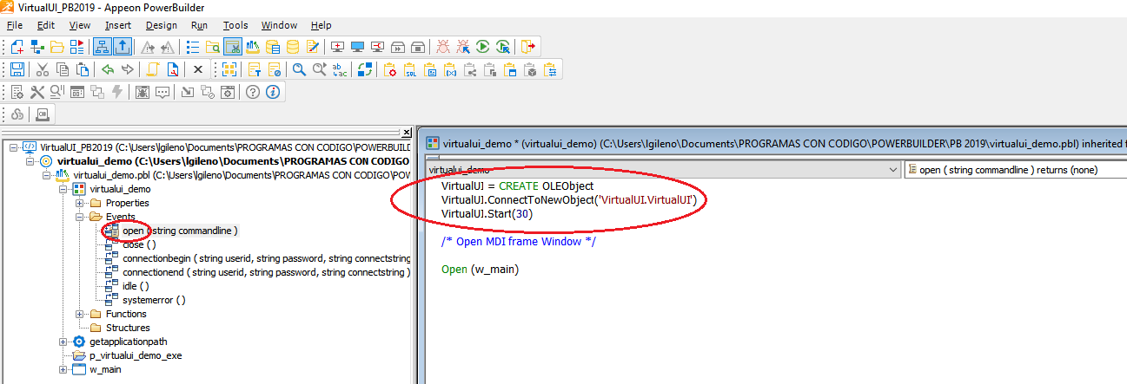The image size is (1127, 384).
Task: Click the Clear X icon
Action: (198, 69)
